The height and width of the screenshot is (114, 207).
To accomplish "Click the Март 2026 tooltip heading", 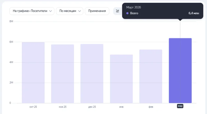I will pyautogui.click(x=134, y=7).
